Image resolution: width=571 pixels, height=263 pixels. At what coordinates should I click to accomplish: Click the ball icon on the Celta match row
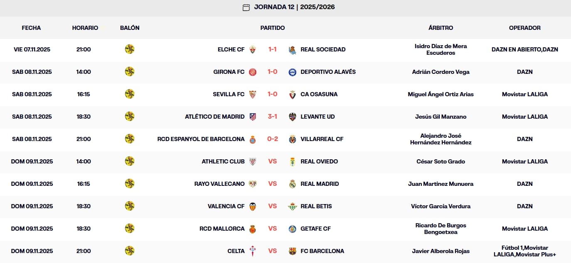tap(130, 251)
